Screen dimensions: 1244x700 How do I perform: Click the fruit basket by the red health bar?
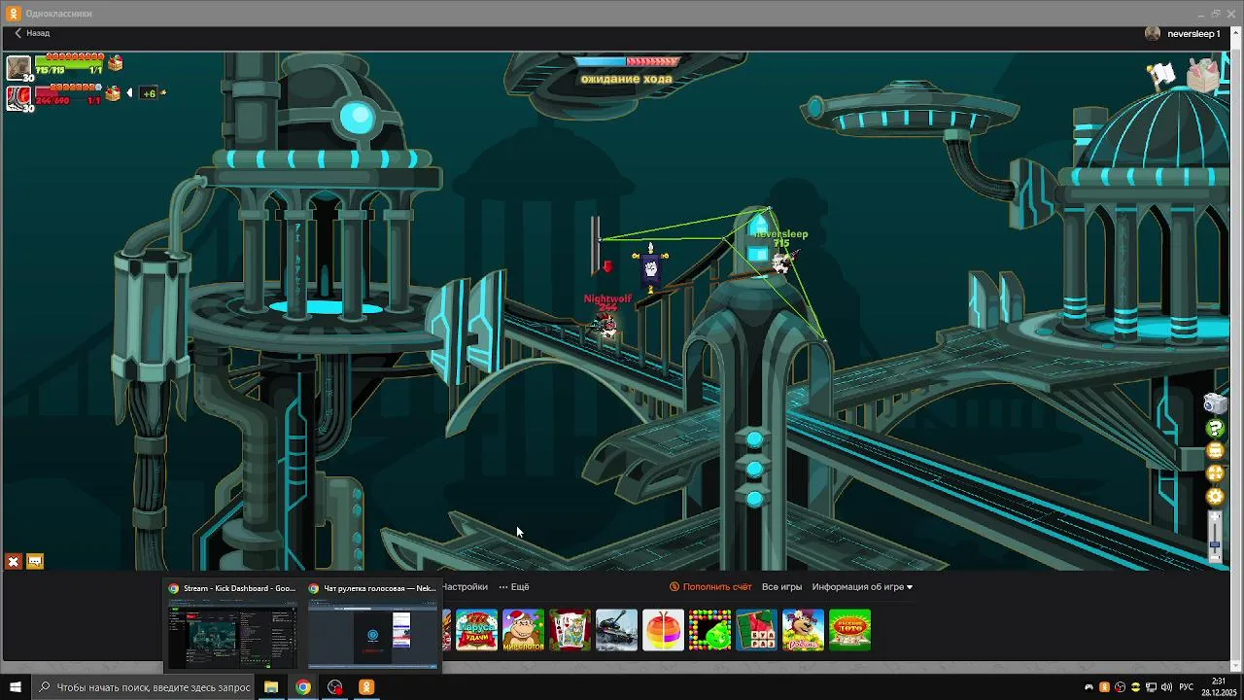pos(114,93)
